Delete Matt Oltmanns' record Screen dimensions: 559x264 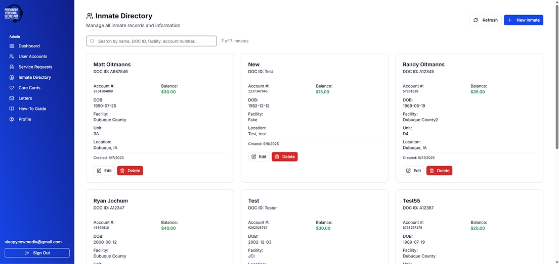130,171
